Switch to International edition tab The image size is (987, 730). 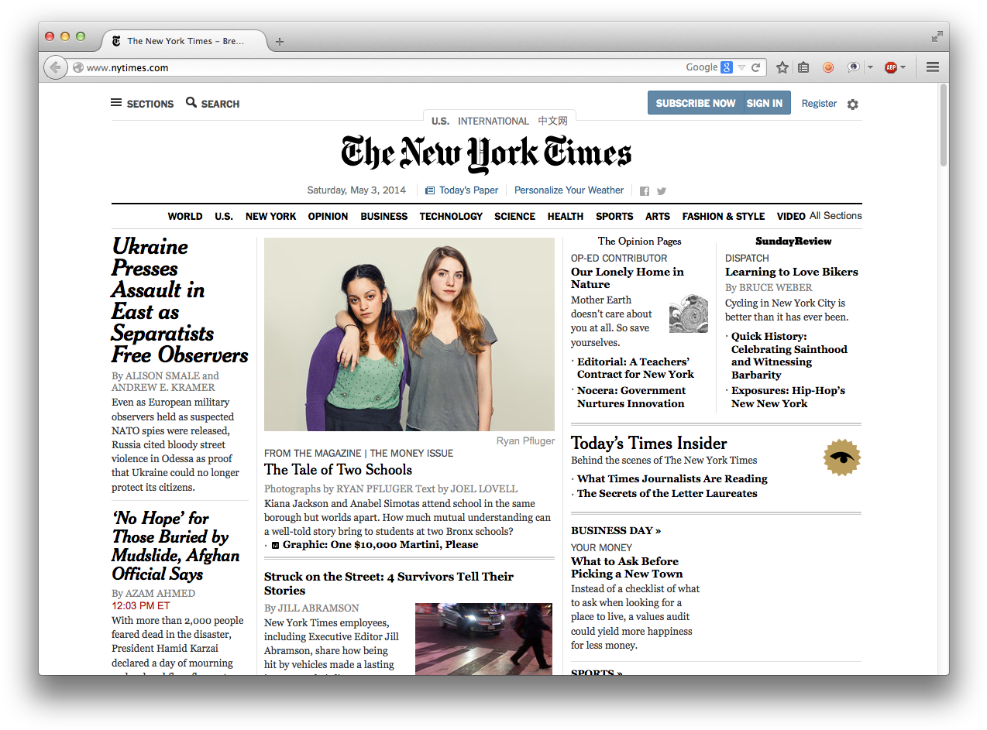[493, 121]
